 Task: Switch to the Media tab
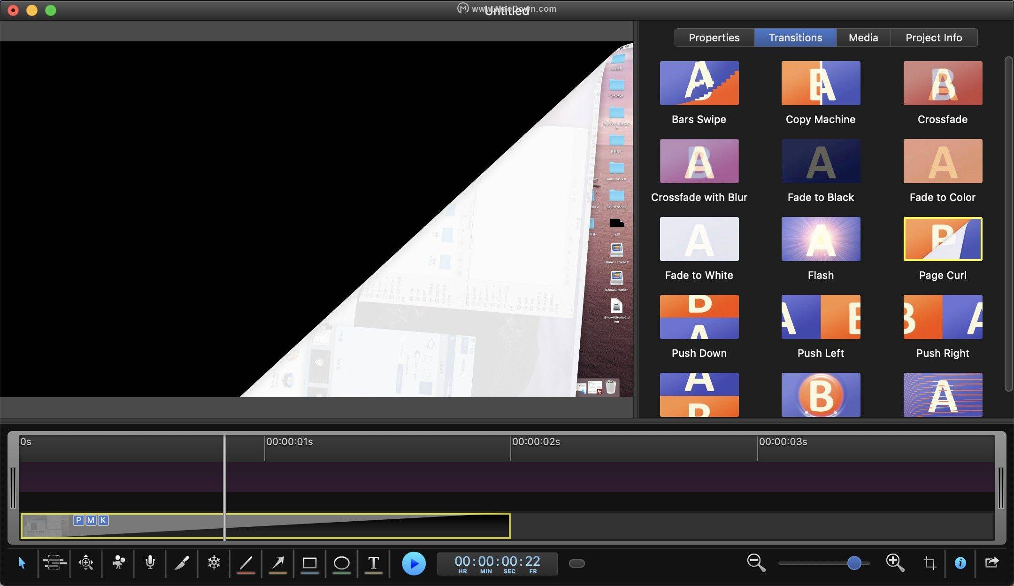(x=863, y=38)
